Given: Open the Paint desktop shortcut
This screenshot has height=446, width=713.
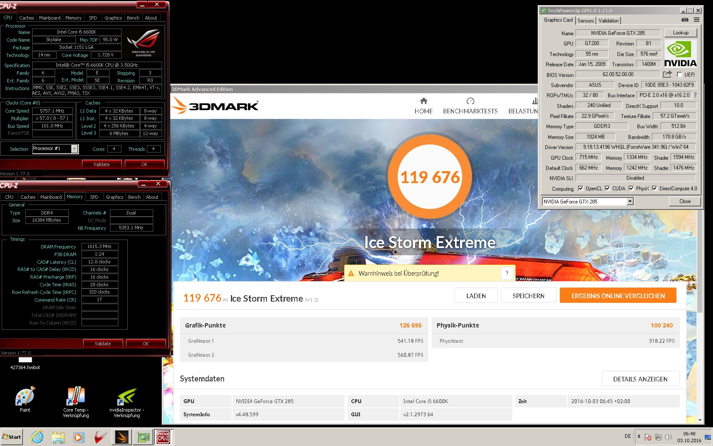Looking at the screenshot, I should point(25,399).
